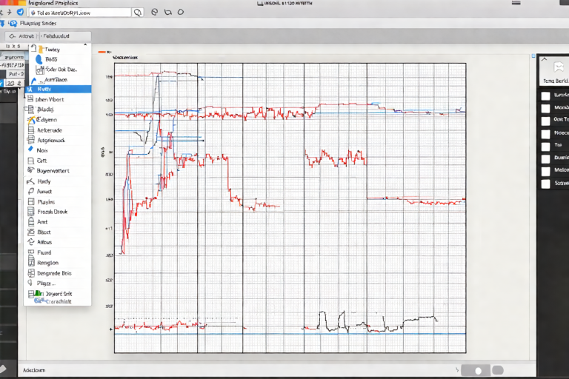This screenshot has width=569, height=379.
Task: Click the icon beside Playins entry
Action: 30,201
